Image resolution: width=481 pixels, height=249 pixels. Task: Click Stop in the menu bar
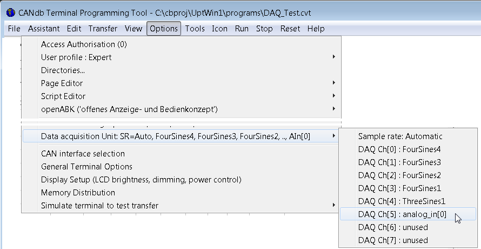click(x=264, y=29)
